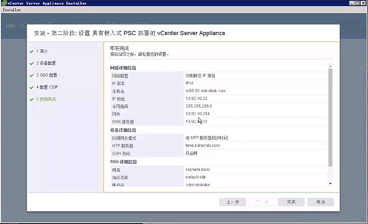Click the DNS 服务器 row label
This screenshot has width=368, height=224.
122,122
